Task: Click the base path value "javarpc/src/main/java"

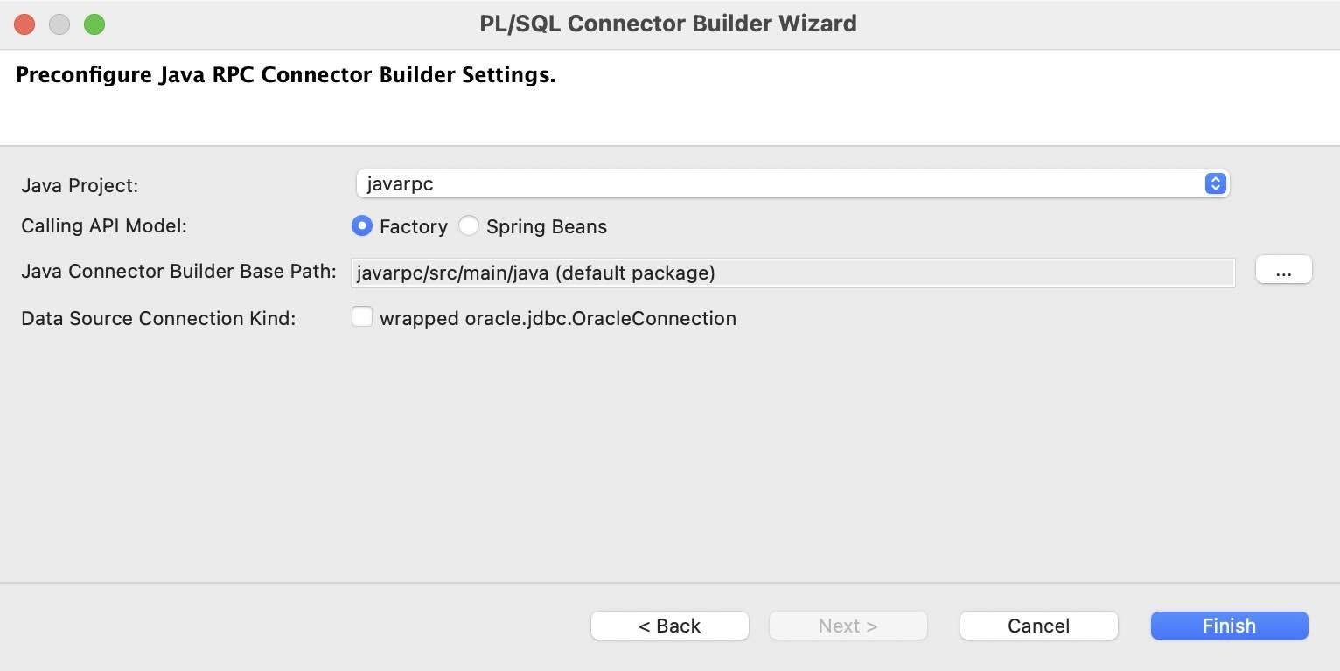Action: click(535, 273)
